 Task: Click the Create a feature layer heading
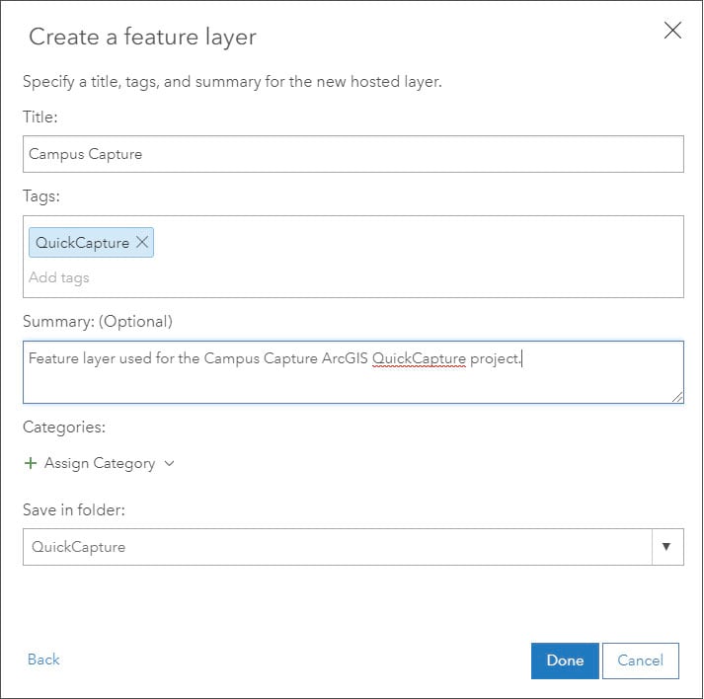tap(142, 38)
